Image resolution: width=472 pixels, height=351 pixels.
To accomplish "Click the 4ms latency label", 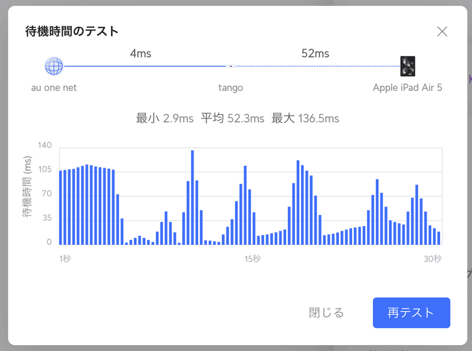I will (140, 54).
